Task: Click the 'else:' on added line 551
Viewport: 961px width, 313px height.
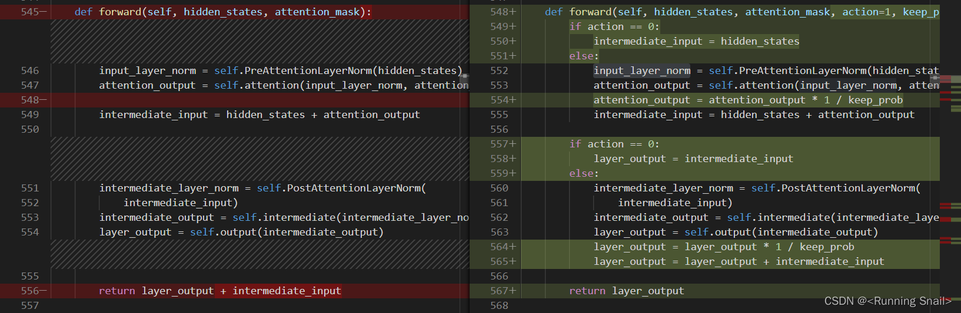Action: click(x=584, y=56)
